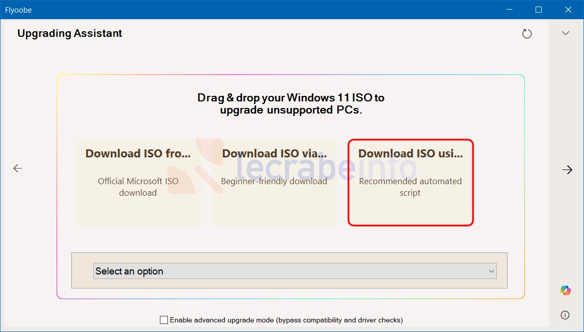584x332 pixels.
Task: Close the Flyoobe window
Action: (568, 10)
